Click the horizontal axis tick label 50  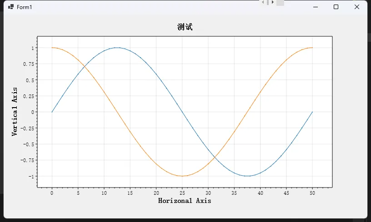tap(312, 193)
